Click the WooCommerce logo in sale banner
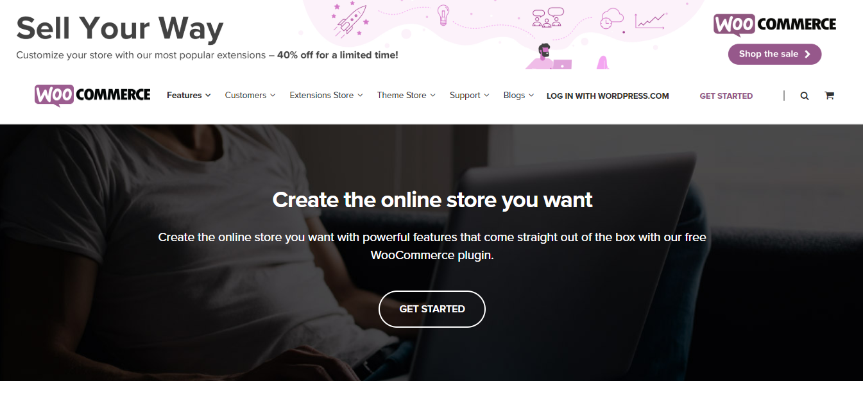The height and width of the screenshot is (397, 863). coord(774,25)
